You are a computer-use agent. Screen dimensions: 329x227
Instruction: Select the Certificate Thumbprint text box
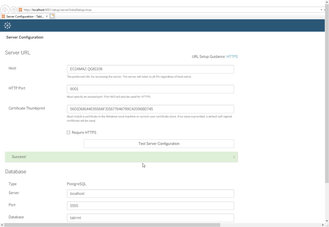[150, 109]
